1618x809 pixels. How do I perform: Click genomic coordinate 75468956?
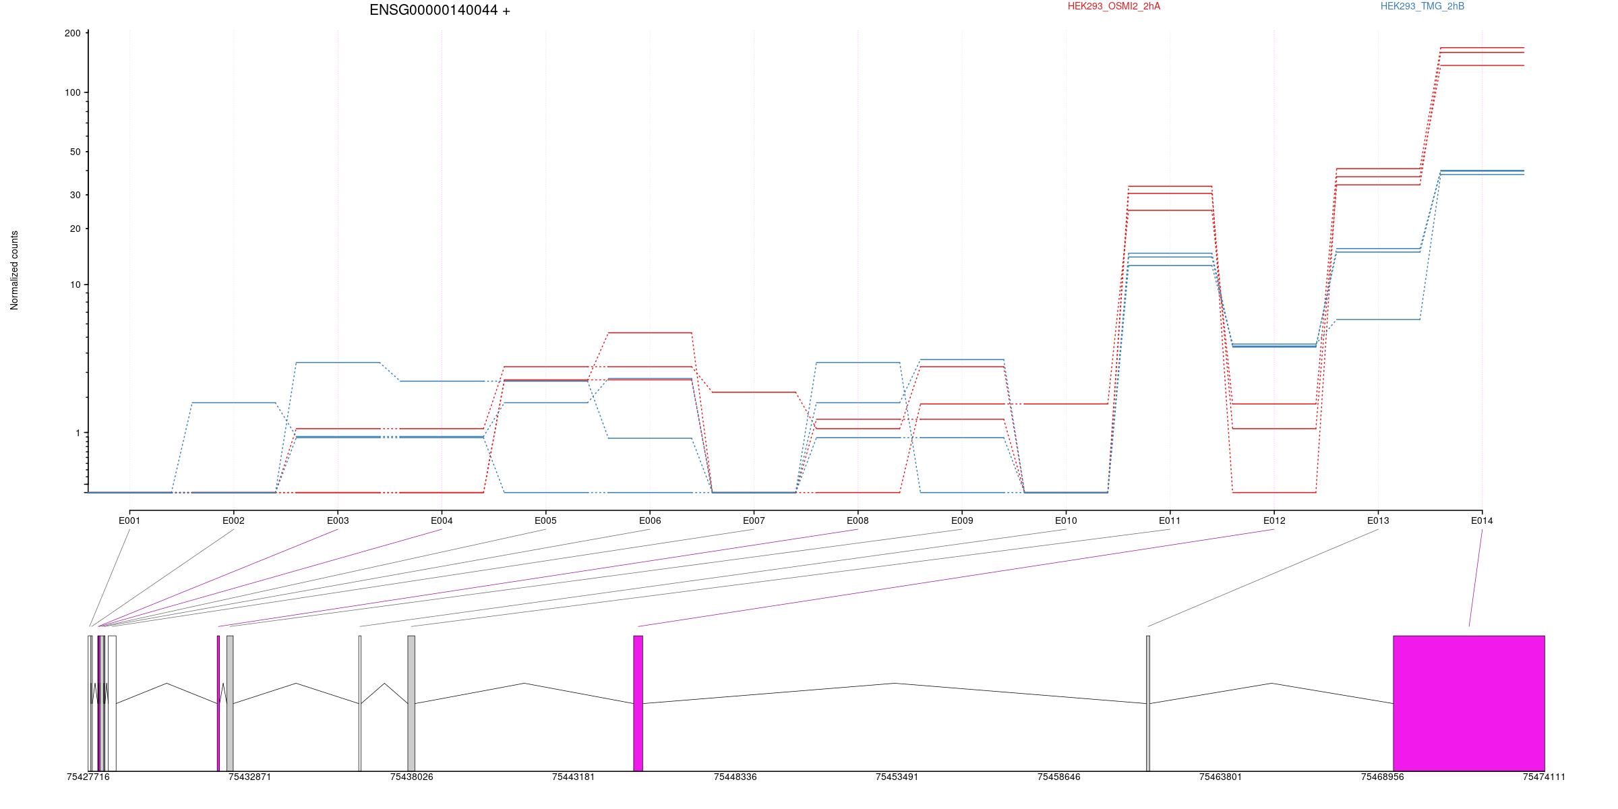(1383, 777)
